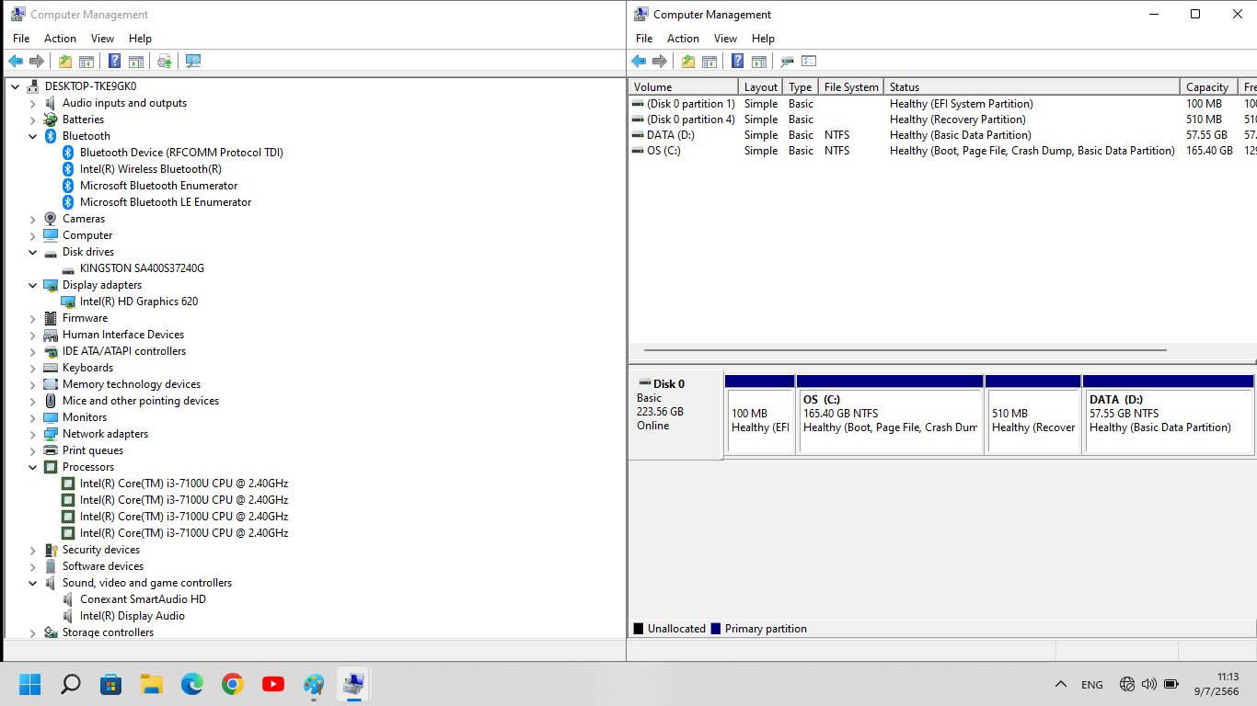Click Layout column header
The width and height of the screenshot is (1257, 706).
point(761,87)
